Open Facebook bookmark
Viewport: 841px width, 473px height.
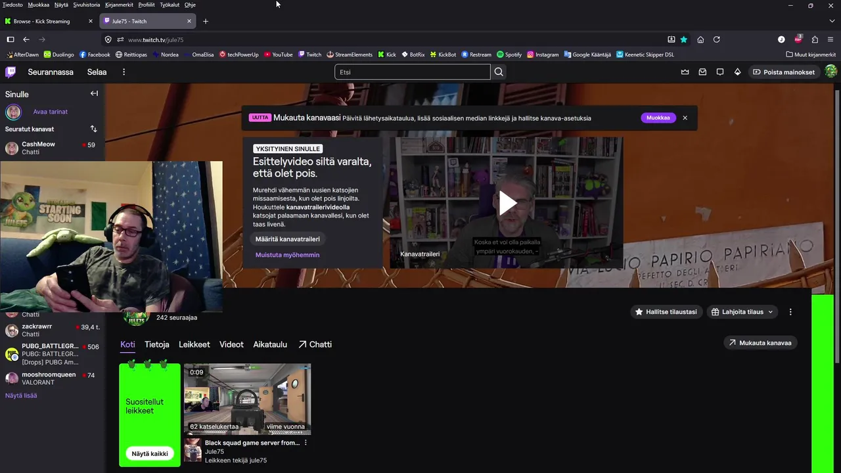point(95,55)
